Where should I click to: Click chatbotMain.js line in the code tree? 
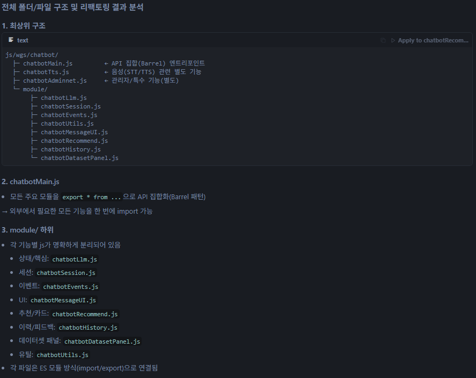tap(48, 63)
